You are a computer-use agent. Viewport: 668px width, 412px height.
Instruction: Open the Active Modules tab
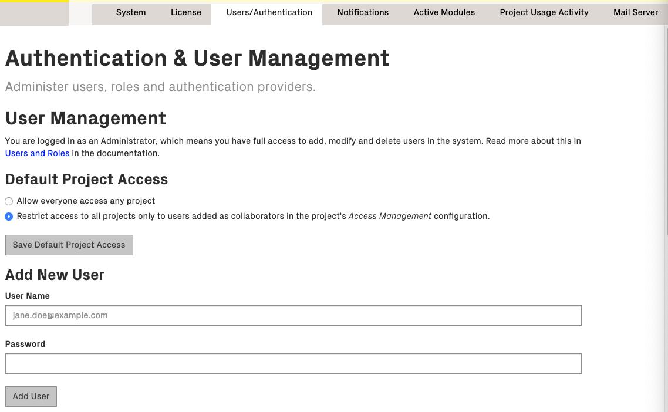tap(444, 12)
